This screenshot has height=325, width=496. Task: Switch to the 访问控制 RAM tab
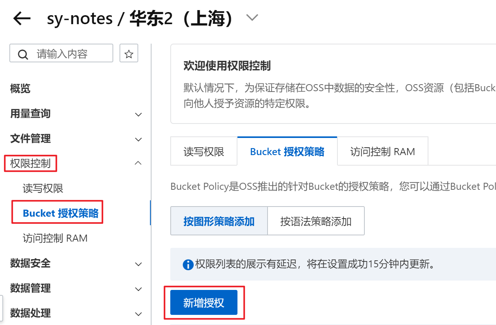(x=382, y=152)
